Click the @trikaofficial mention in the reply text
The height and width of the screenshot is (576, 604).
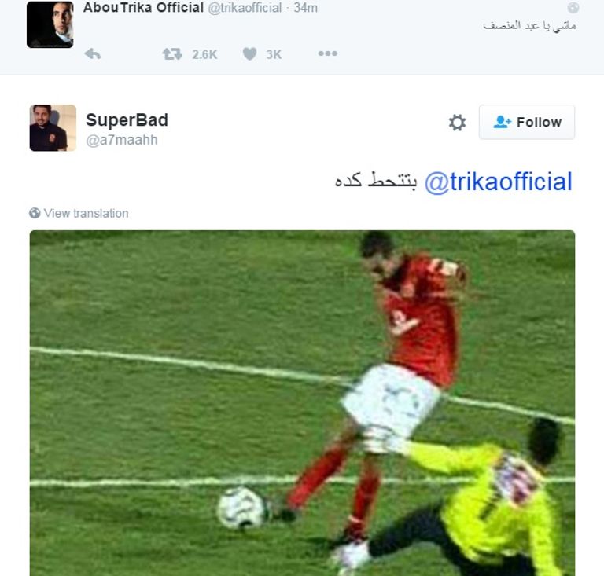pos(498,182)
